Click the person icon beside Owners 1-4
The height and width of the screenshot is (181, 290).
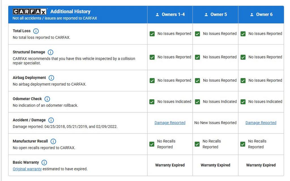click(x=157, y=14)
